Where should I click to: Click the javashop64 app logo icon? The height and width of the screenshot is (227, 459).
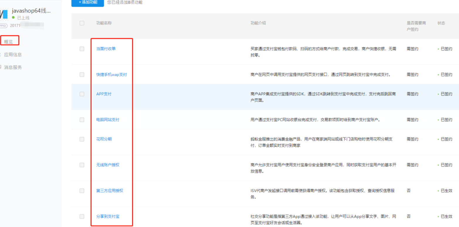click(x=4, y=14)
